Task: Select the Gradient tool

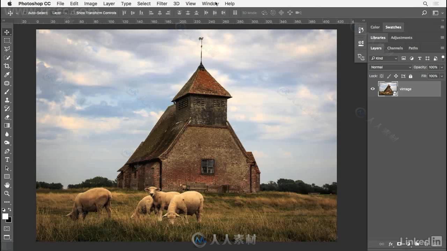Action: [7, 125]
